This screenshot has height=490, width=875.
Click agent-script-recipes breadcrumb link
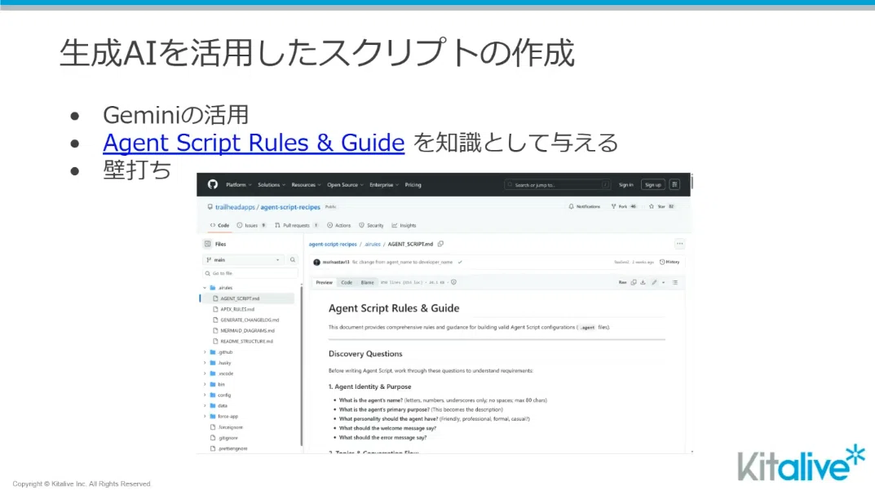[x=333, y=244]
